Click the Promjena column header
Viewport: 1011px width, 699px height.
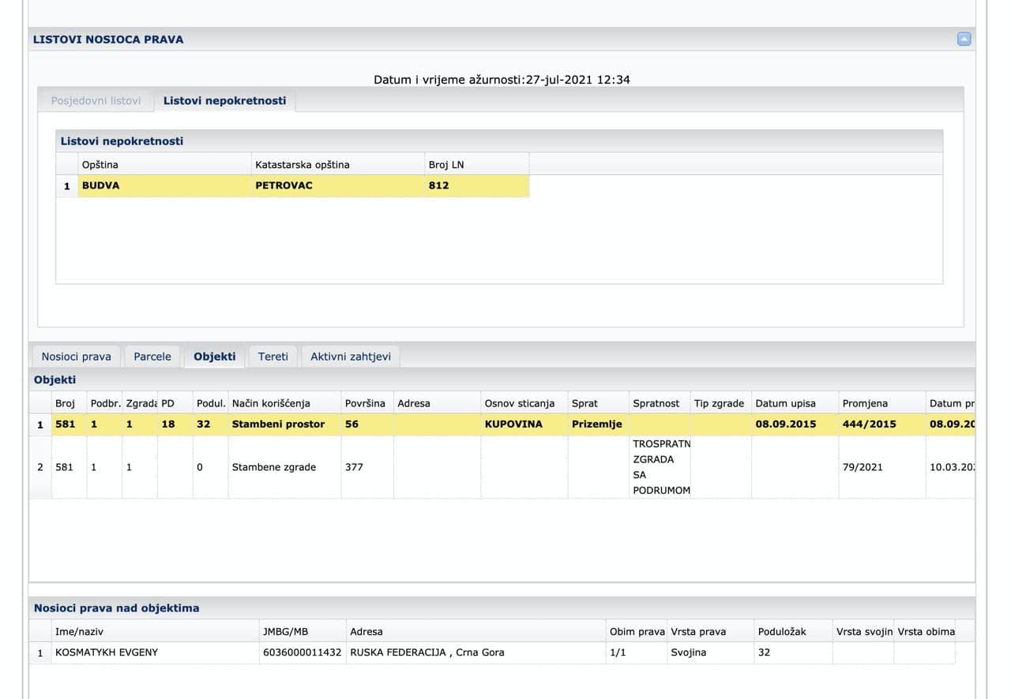pos(865,403)
